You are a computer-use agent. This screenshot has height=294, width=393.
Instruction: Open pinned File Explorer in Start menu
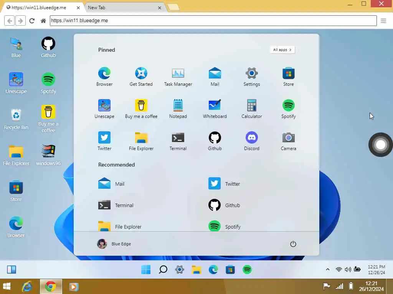(x=141, y=141)
